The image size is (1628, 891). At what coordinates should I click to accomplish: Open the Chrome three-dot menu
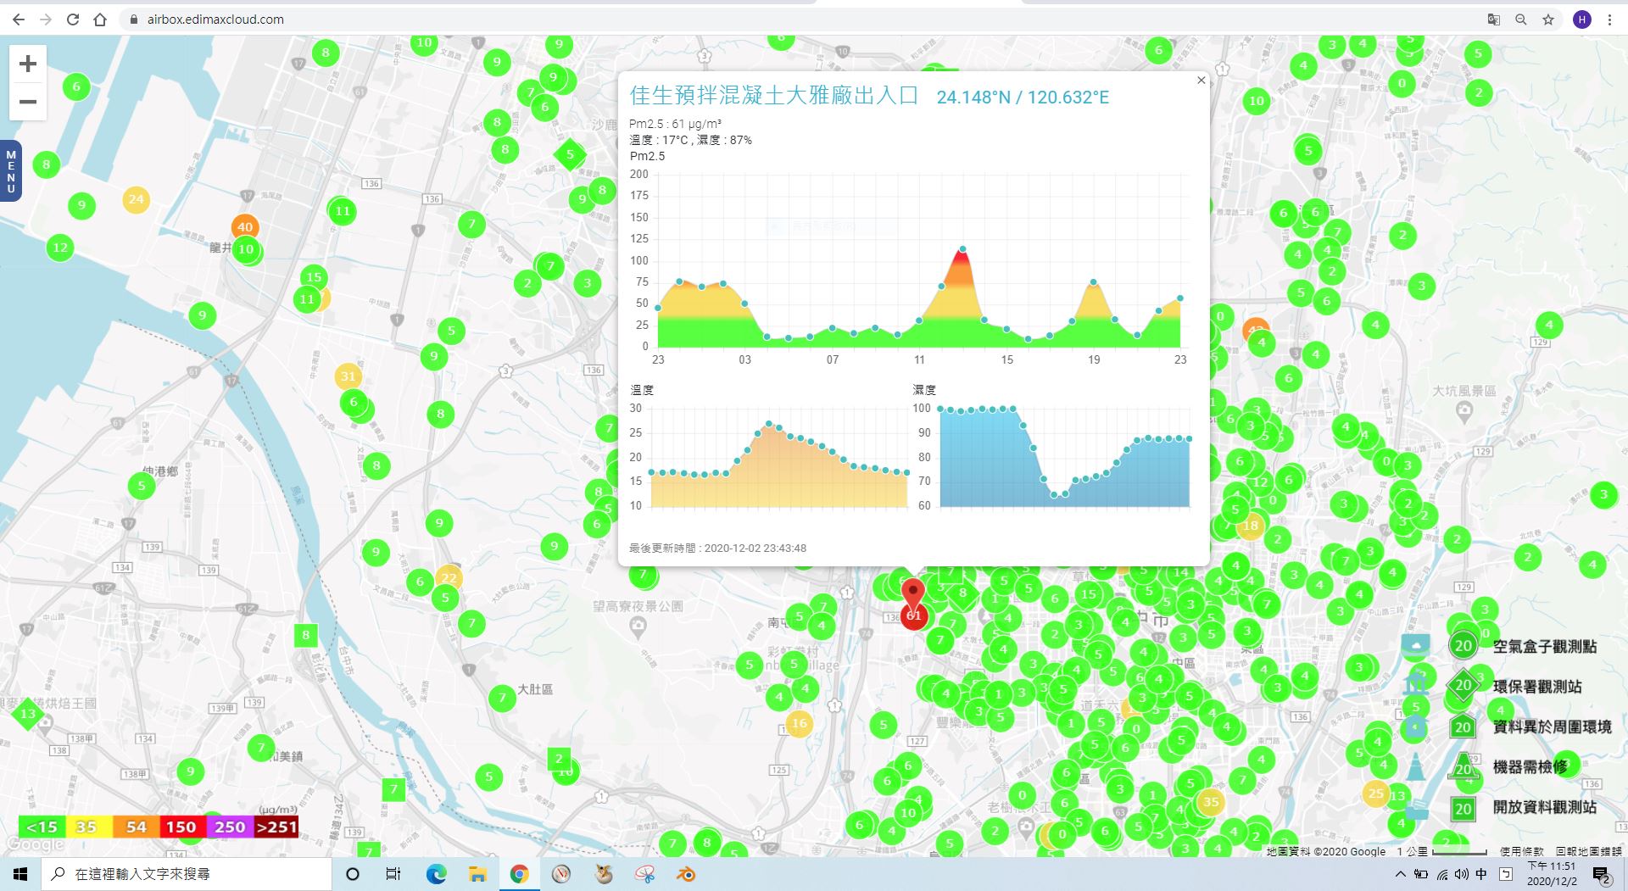pyautogui.click(x=1609, y=19)
